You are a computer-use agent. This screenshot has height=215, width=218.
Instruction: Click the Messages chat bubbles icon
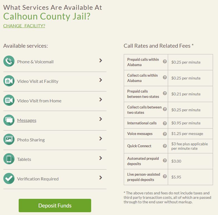coord(9,120)
